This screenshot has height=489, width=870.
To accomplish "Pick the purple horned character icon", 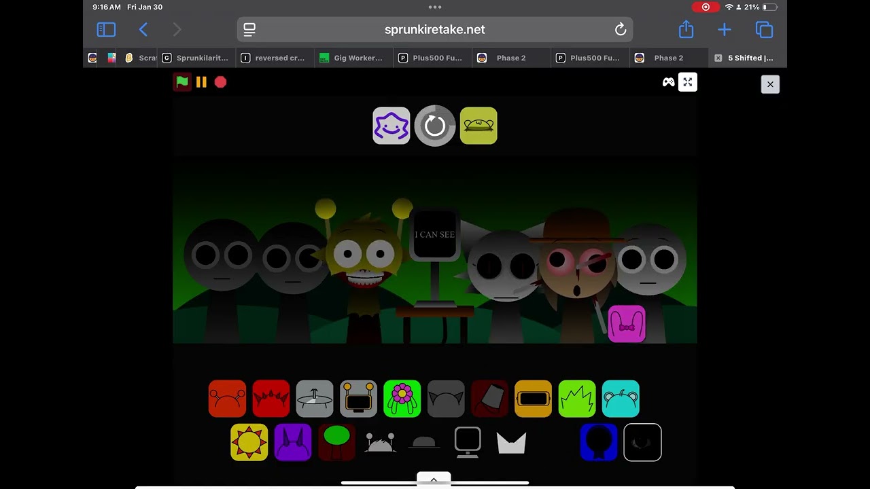I will (293, 442).
